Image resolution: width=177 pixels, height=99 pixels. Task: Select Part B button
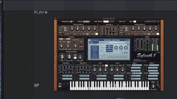(112, 21)
